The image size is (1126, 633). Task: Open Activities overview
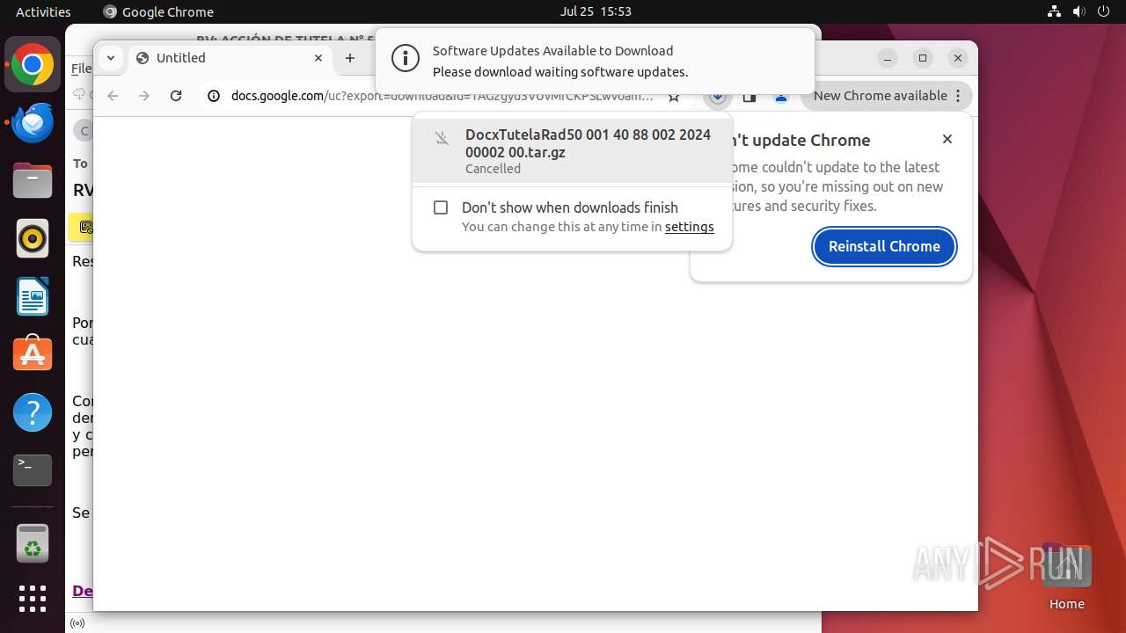tap(43, 11)
